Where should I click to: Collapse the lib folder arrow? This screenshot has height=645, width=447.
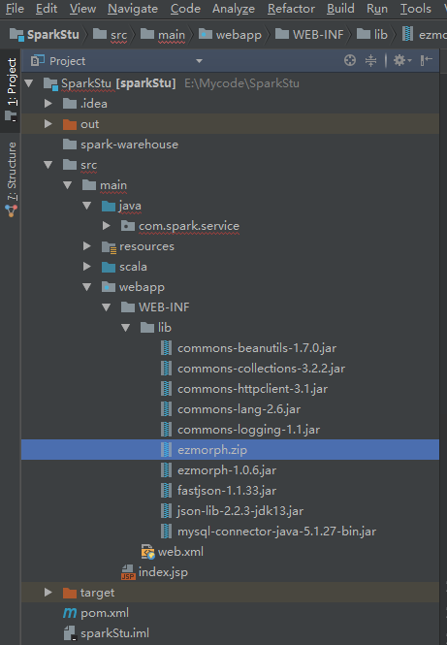(126, 328)
